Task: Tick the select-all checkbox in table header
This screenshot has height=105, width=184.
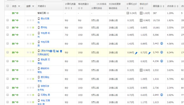Action: (7, 6)
